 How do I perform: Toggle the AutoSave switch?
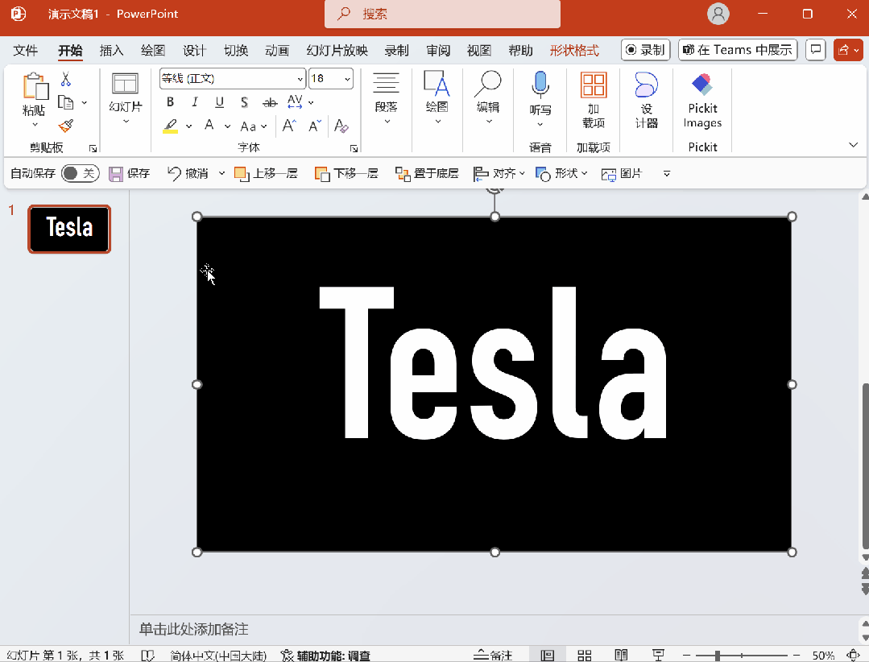[81, 173]
